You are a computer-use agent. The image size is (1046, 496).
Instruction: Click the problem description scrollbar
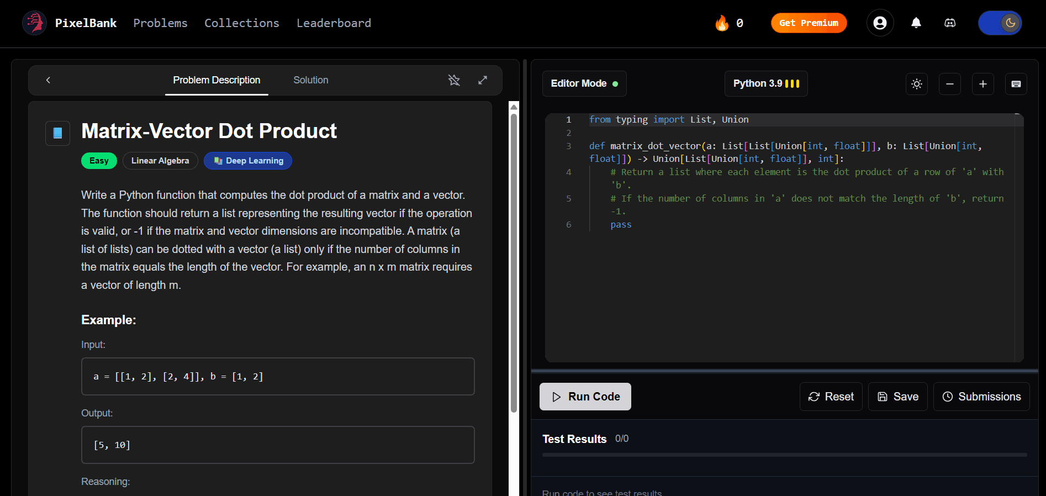(514, 263)
